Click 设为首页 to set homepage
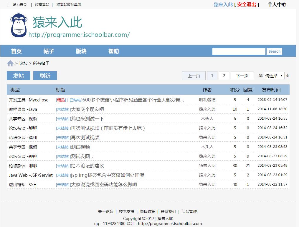Image resolution: width=299 pixels, height=227 pixels. pos(19,5)
